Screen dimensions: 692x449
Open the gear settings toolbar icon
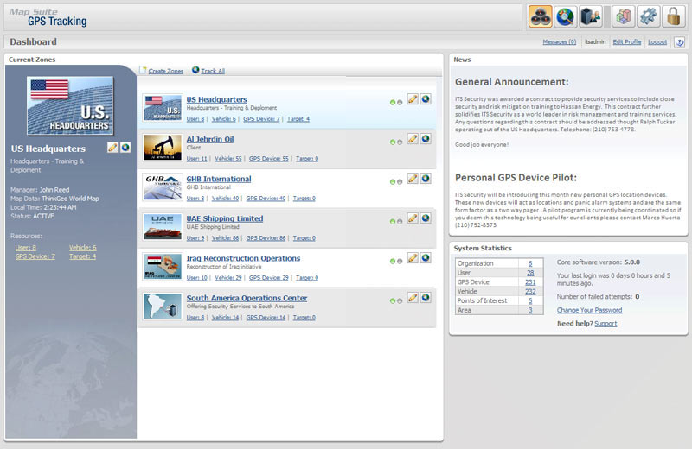tap(648, 16)
